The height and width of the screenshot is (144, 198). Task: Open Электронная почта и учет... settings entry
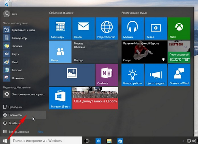tap(24, 94)
